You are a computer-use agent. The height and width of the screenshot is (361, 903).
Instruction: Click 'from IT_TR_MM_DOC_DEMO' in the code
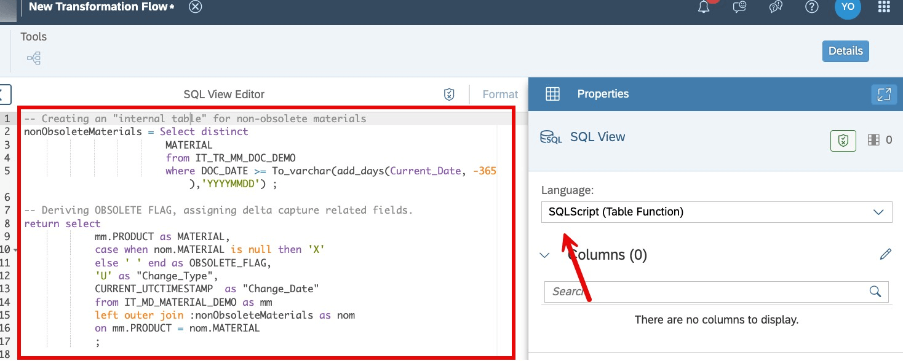tap(231, 158)
